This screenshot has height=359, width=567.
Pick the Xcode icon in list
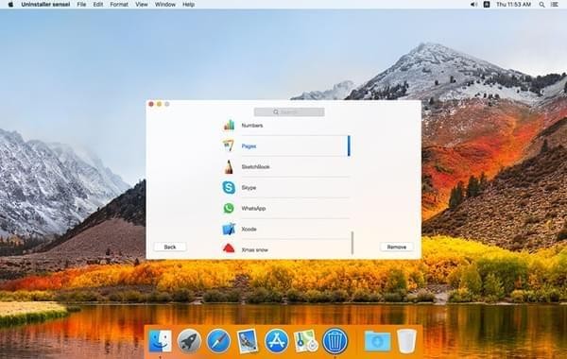click(229, 229)
